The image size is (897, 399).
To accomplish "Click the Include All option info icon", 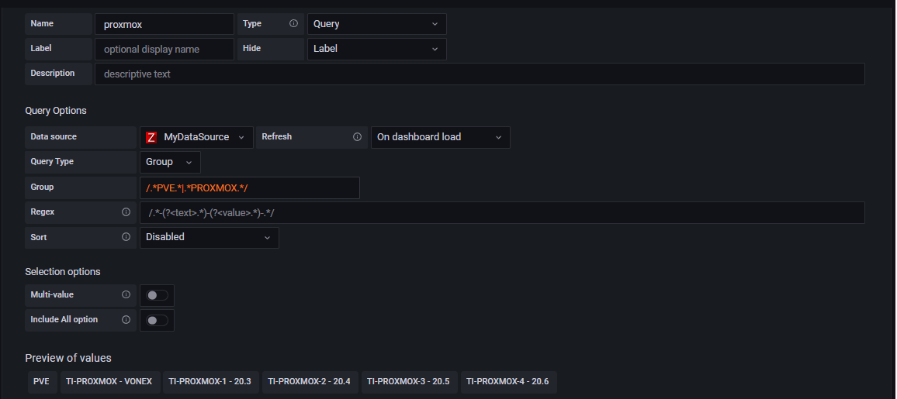I will click(x=126, y=320).
